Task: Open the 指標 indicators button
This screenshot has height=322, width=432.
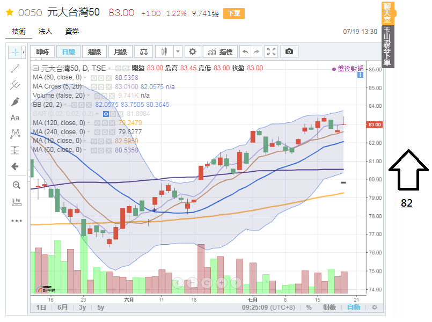Action: (220, 52)
